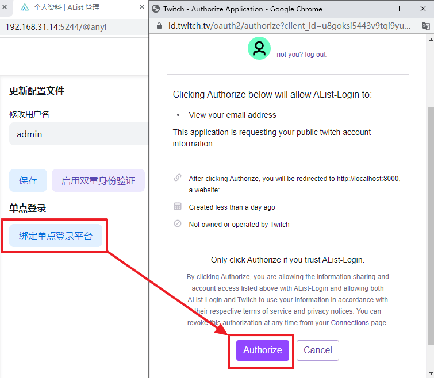434x378 pixels.
Task: Click the calendar icon next to Created
Action: tap(178, 206)
